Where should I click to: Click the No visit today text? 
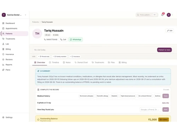point(40,50)
